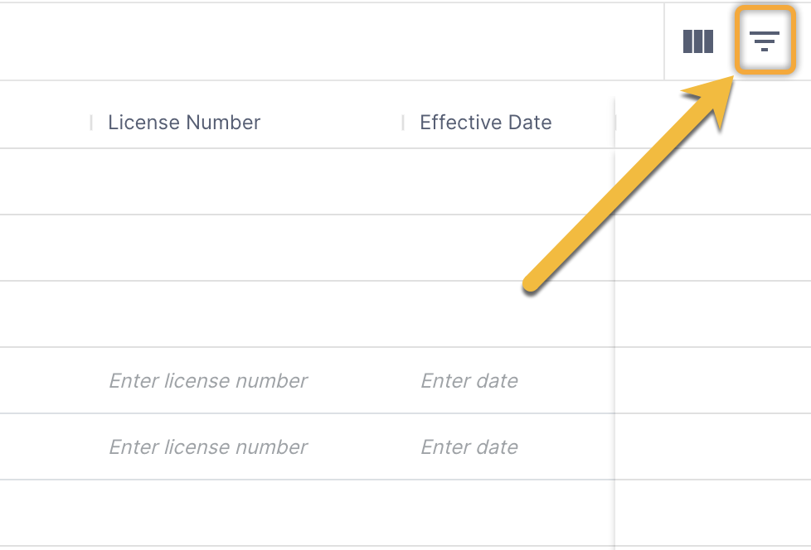Click blank toolbar area left of columns icon
Screen dimensions: 811x550
point(332,41)
